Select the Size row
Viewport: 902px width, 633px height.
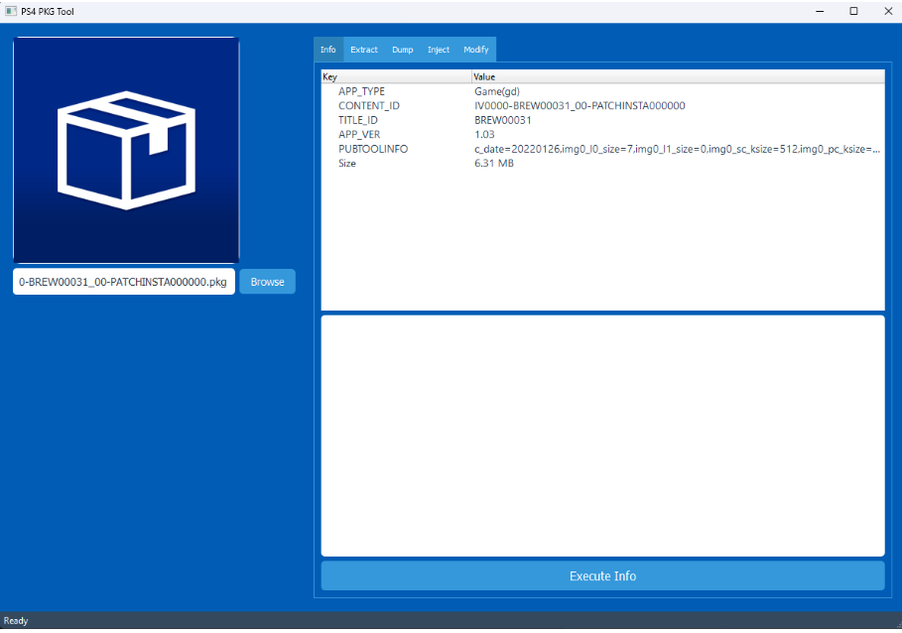point(347,164)
